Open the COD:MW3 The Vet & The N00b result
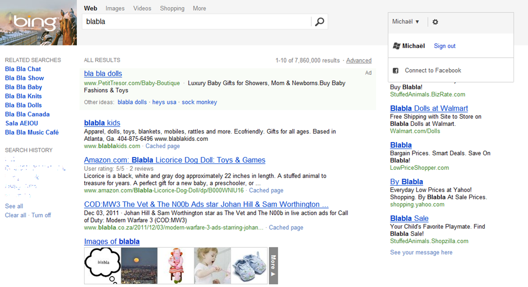This screenshot has width=528, height=287. click(206, 204)
